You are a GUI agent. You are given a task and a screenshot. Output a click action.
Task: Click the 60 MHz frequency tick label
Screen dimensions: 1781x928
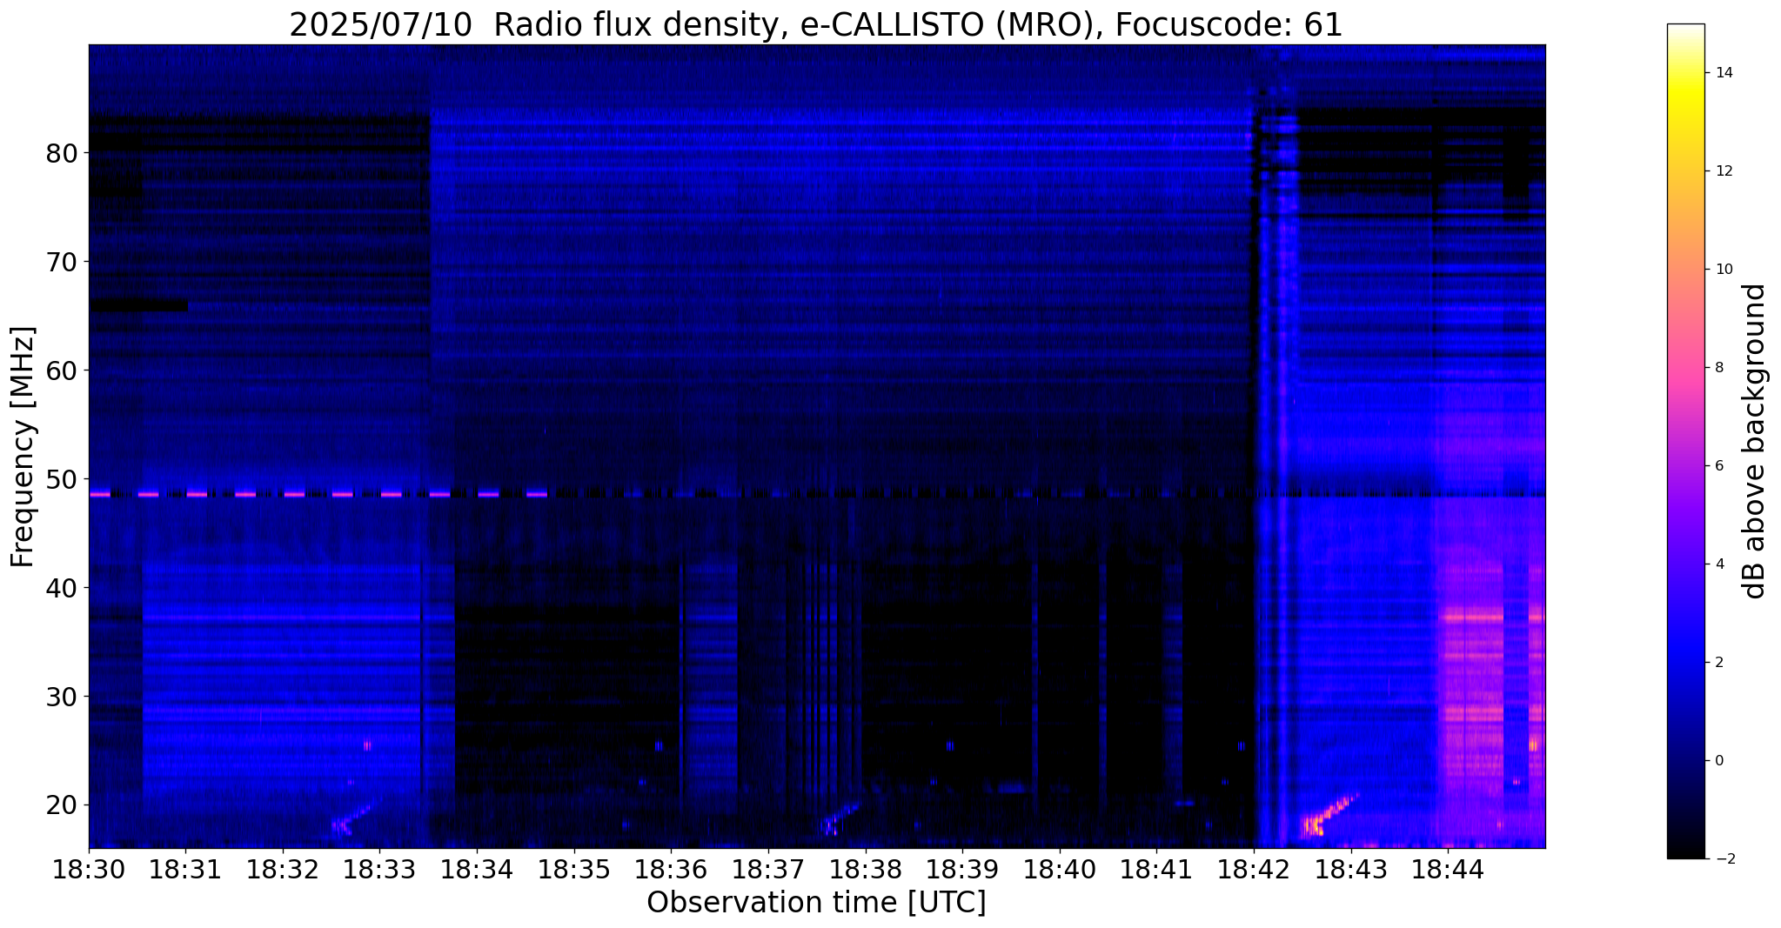(x=61, y=371)
